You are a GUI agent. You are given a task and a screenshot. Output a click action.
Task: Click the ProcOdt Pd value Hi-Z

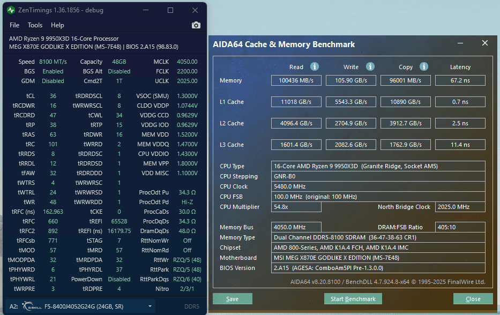click(x=187, y=202)
